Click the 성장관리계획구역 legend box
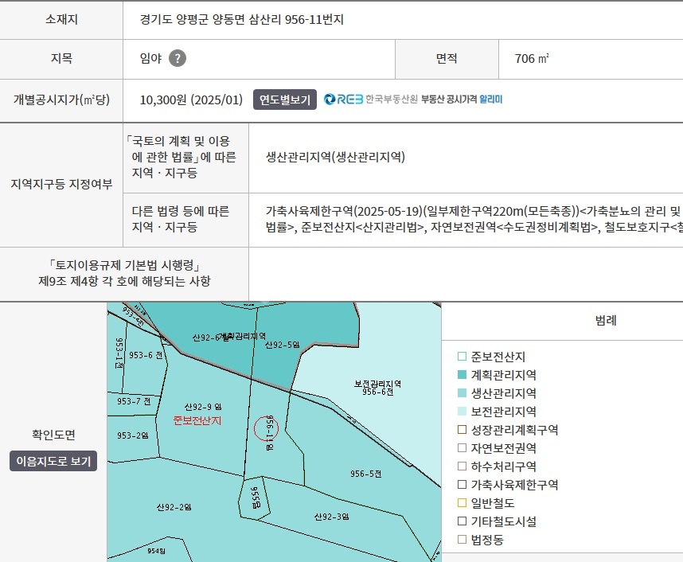Screen dimensions: 683x562 point(462,430)
